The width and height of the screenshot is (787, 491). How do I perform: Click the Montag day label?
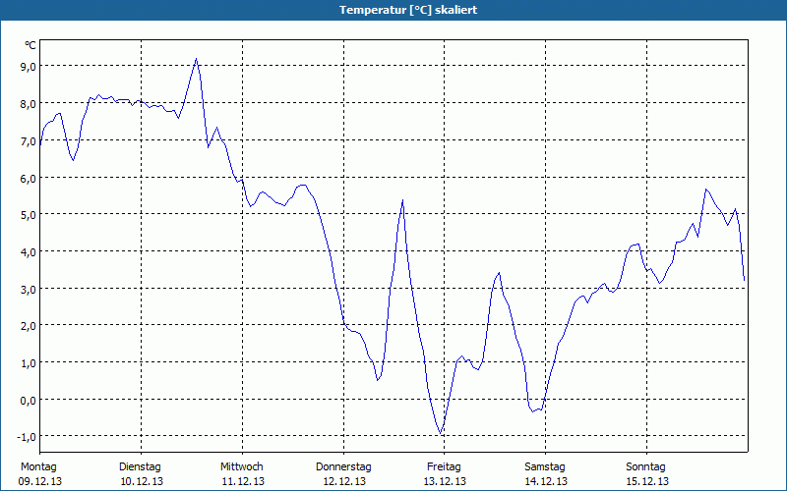(38, 467)
